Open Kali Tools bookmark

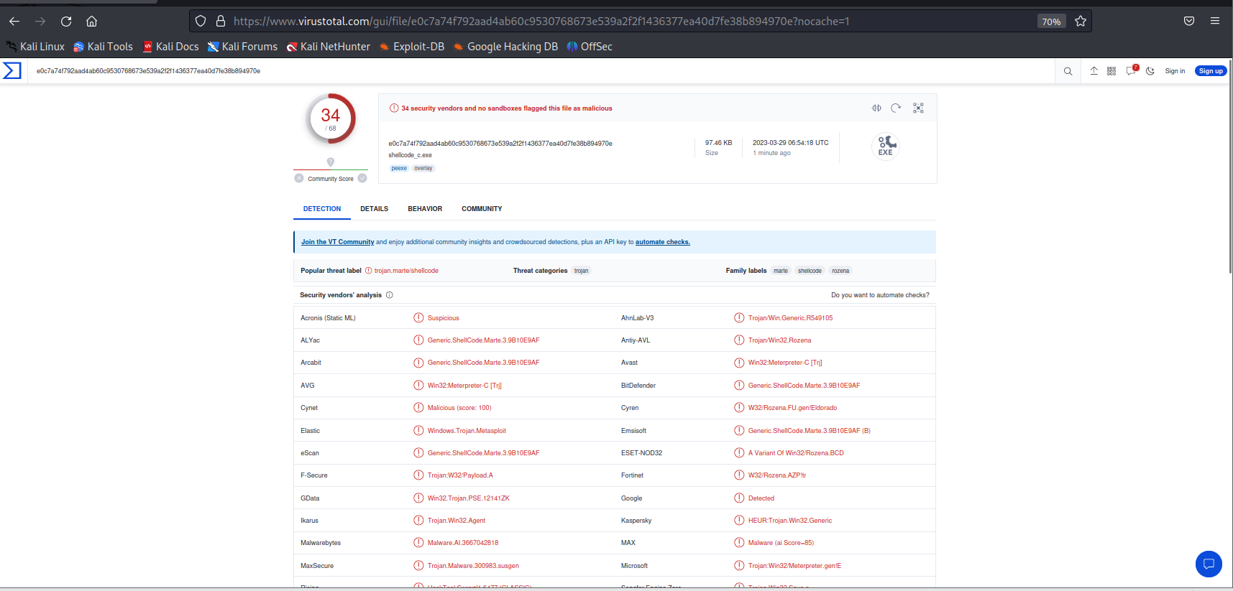point(103,47)
